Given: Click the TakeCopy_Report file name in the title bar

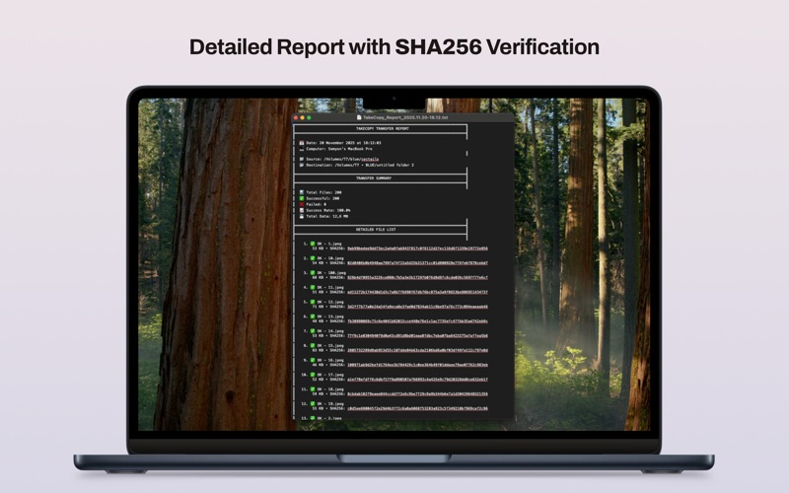Looking at the screenshot, I should click(x=405, y=117).
